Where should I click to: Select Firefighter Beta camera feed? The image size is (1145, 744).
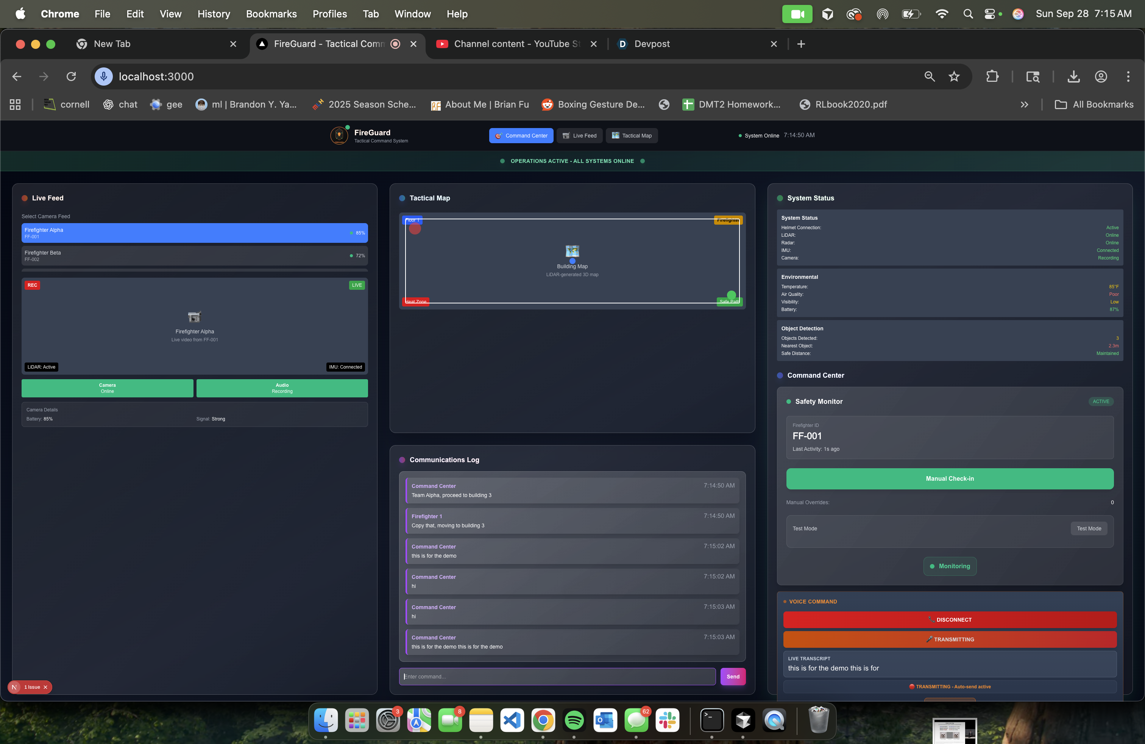194,256
